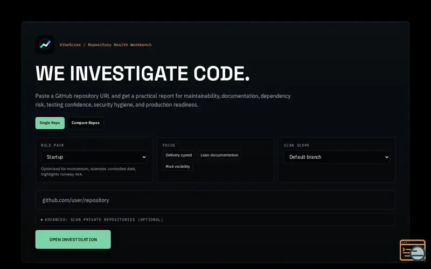The width and height of the screenshot is (431, 269).
Task: Click the VibeScore chart logo icon
Action: 45,45
